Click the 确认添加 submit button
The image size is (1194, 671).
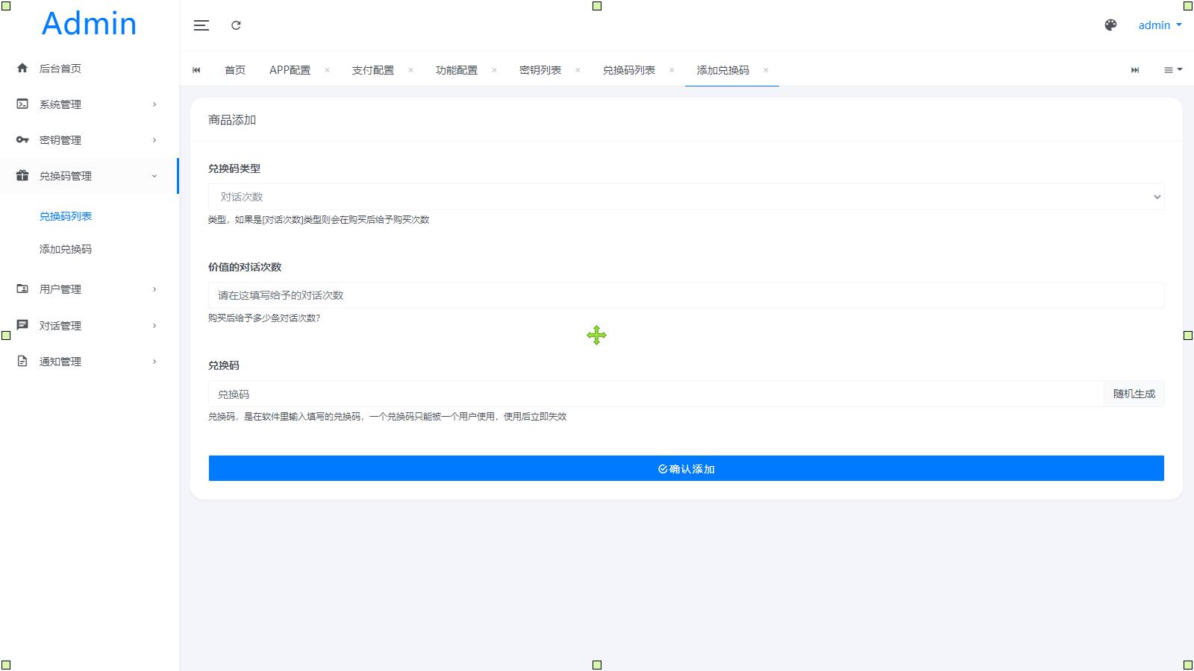tap(686, 468)
